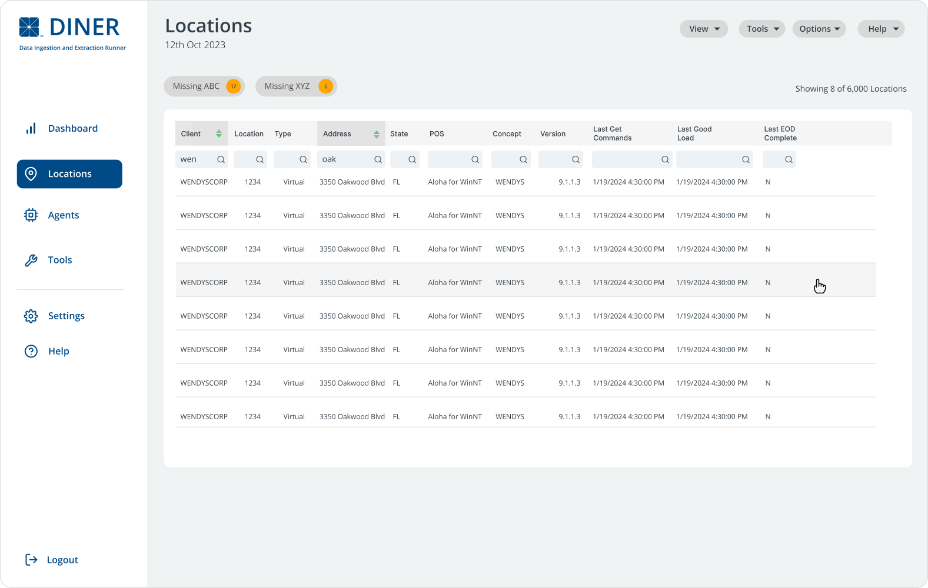This screenshot has width=928, height=588.
Task: Click Address filter field containing oak
Action: tap(351, 159)
